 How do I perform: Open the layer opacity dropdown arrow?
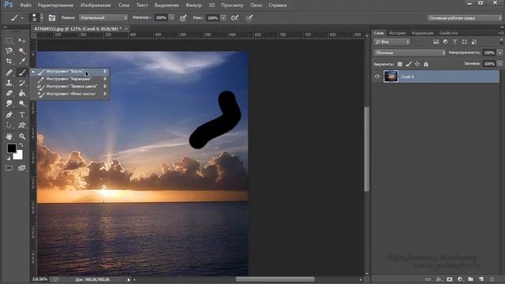500,53
